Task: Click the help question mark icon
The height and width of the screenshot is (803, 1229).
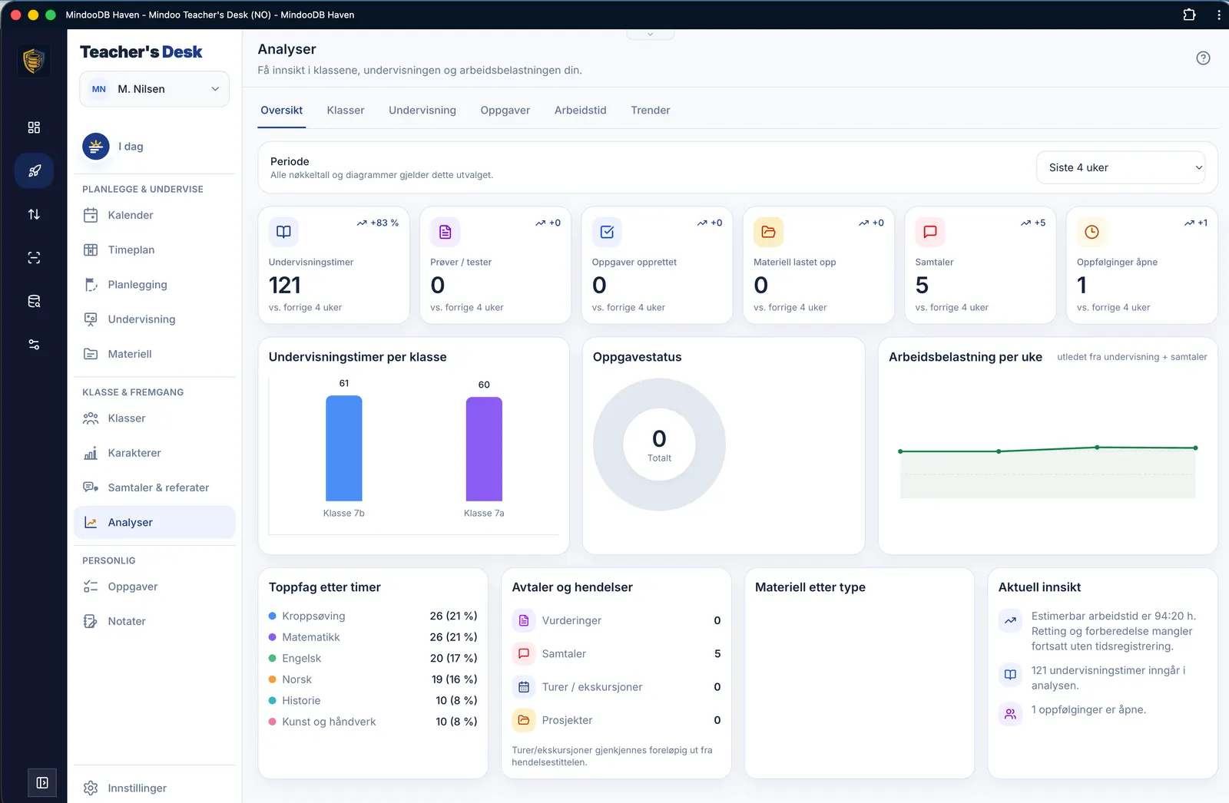Action: 1203,58
